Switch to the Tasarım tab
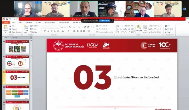This screenshot has width=189, height=110. tap(29, 22)
